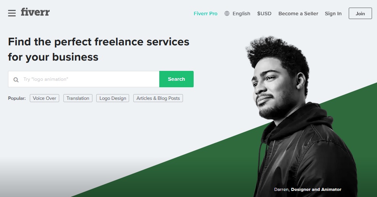Select the Translation popular tag
This screenshot has width=377, height=197.
pos(78,98)
